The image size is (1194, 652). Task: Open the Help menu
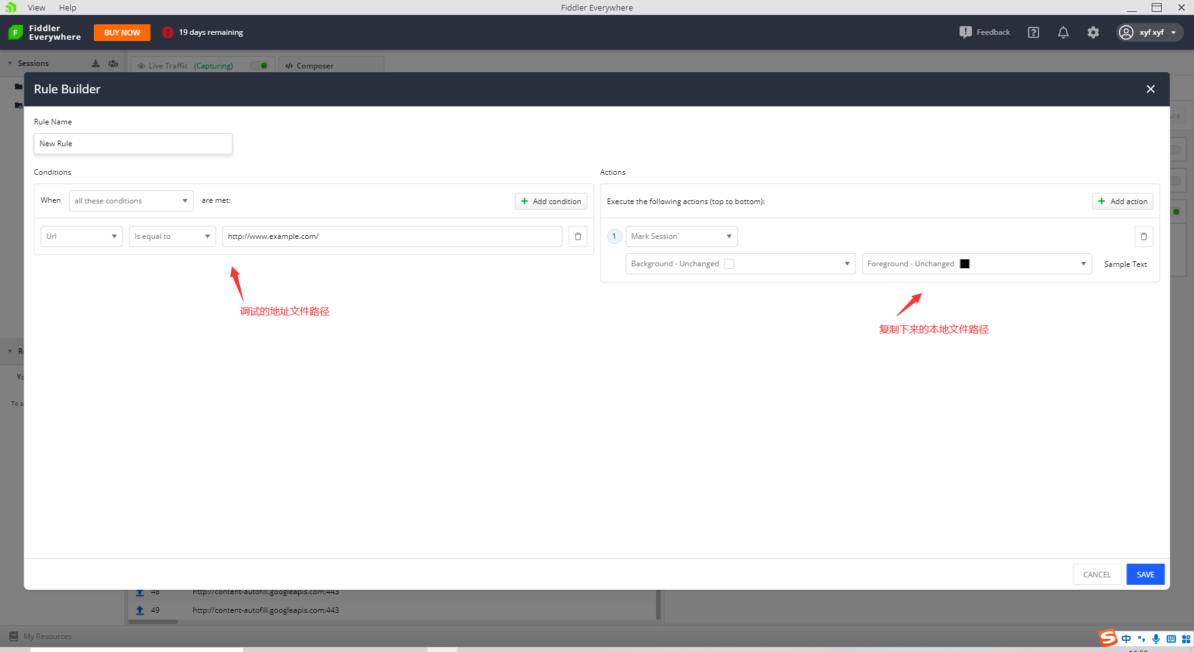click(x=68, y=7)
